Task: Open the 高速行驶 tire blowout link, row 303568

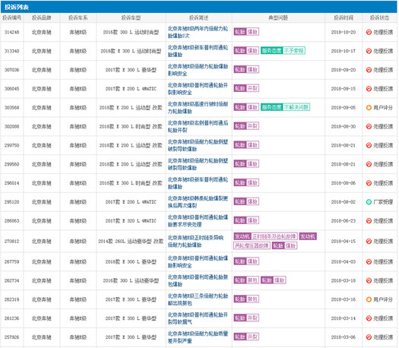Action: pos(198,108)
